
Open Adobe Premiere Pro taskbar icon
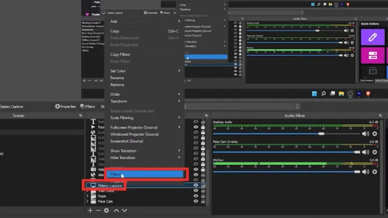point(359,93)
